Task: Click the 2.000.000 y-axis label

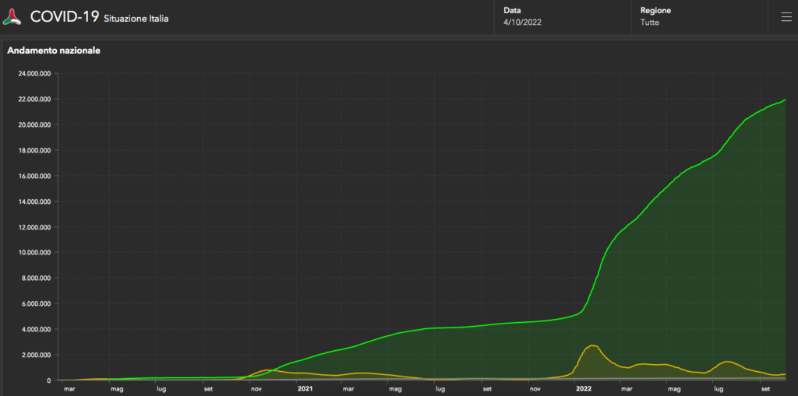Action: (31, 355)
